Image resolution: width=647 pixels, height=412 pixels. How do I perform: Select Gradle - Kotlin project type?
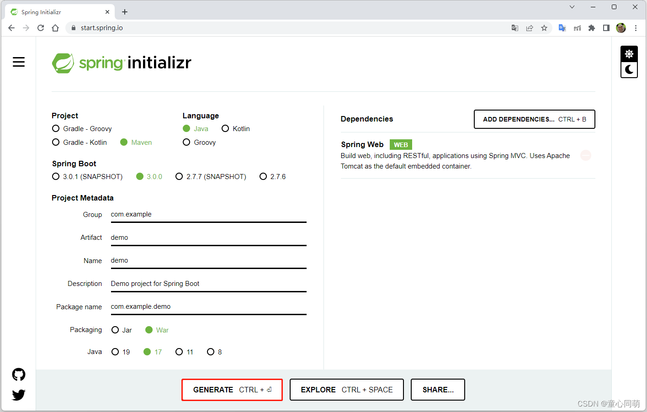click(x=80, y=143)
